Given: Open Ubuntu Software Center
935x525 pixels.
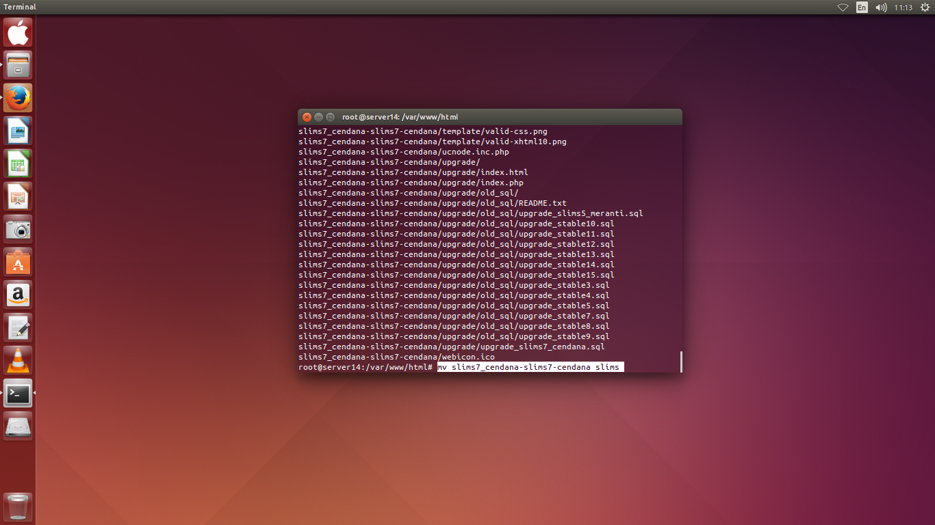Looking at the screenshot, I should point(18,262).
